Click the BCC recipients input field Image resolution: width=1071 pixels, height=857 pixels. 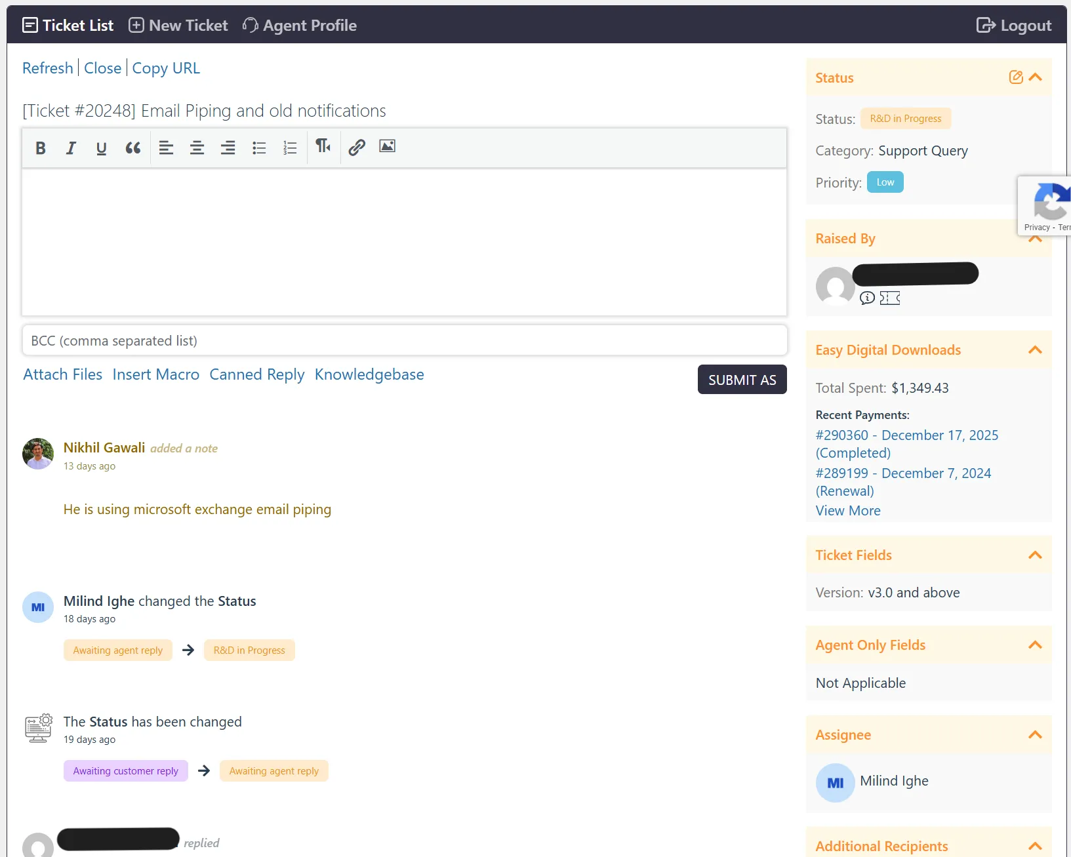tap(404, 341)
